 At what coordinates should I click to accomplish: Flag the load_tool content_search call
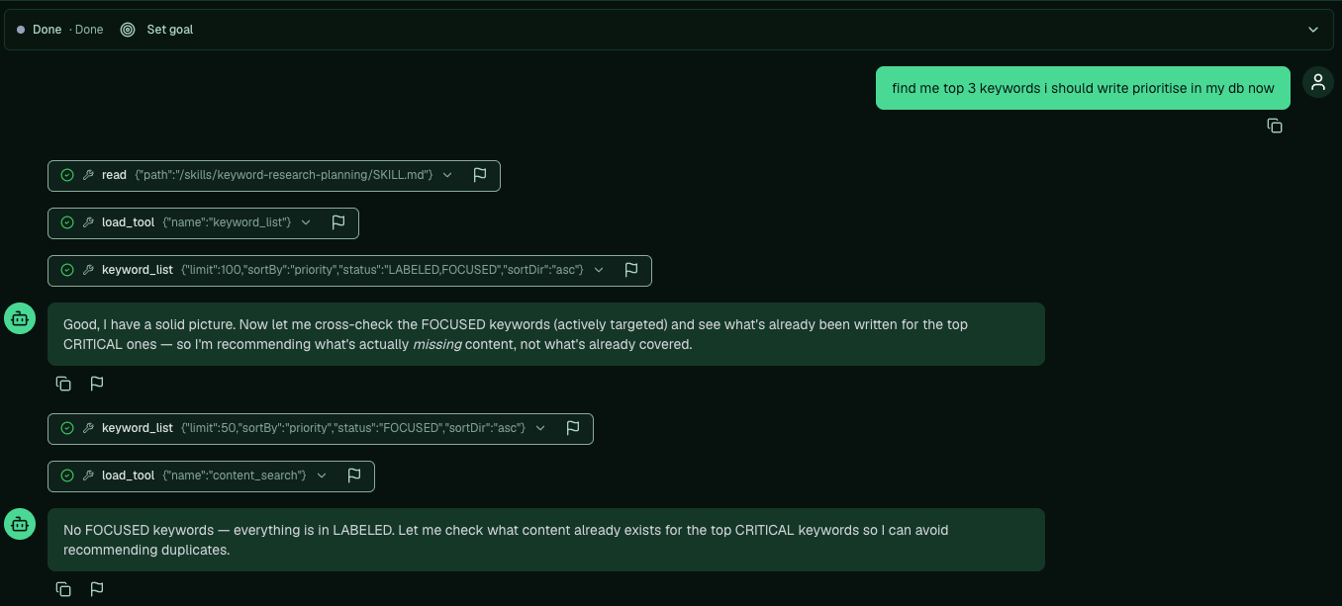click(x=354, y=476)
